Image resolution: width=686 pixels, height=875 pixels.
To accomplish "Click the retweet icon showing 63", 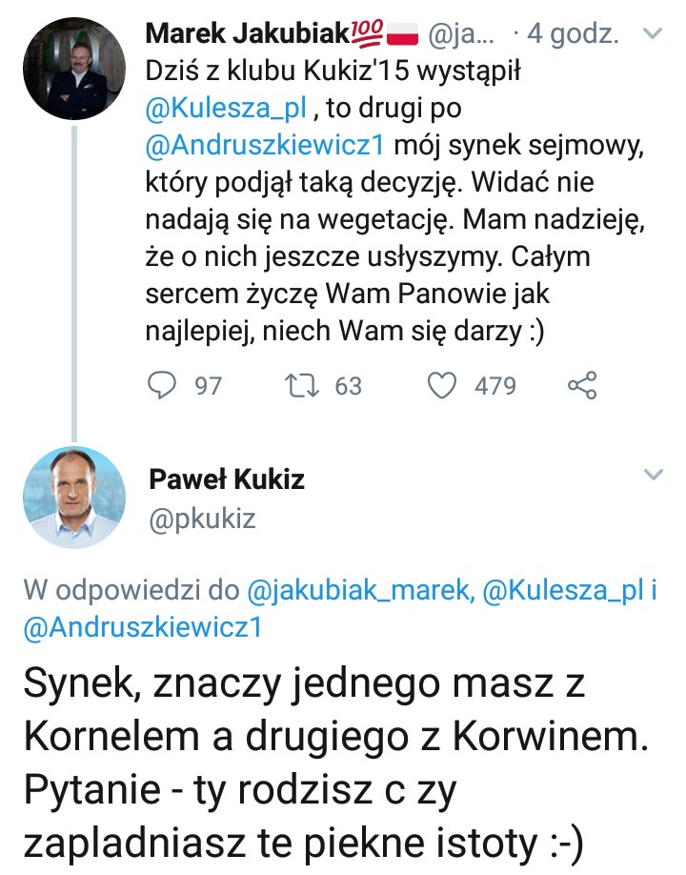I will point(302,386).
